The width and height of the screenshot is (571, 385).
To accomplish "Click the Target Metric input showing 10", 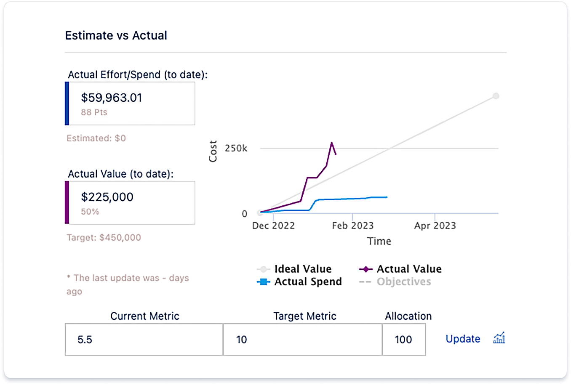I will (x=302, y=340).
